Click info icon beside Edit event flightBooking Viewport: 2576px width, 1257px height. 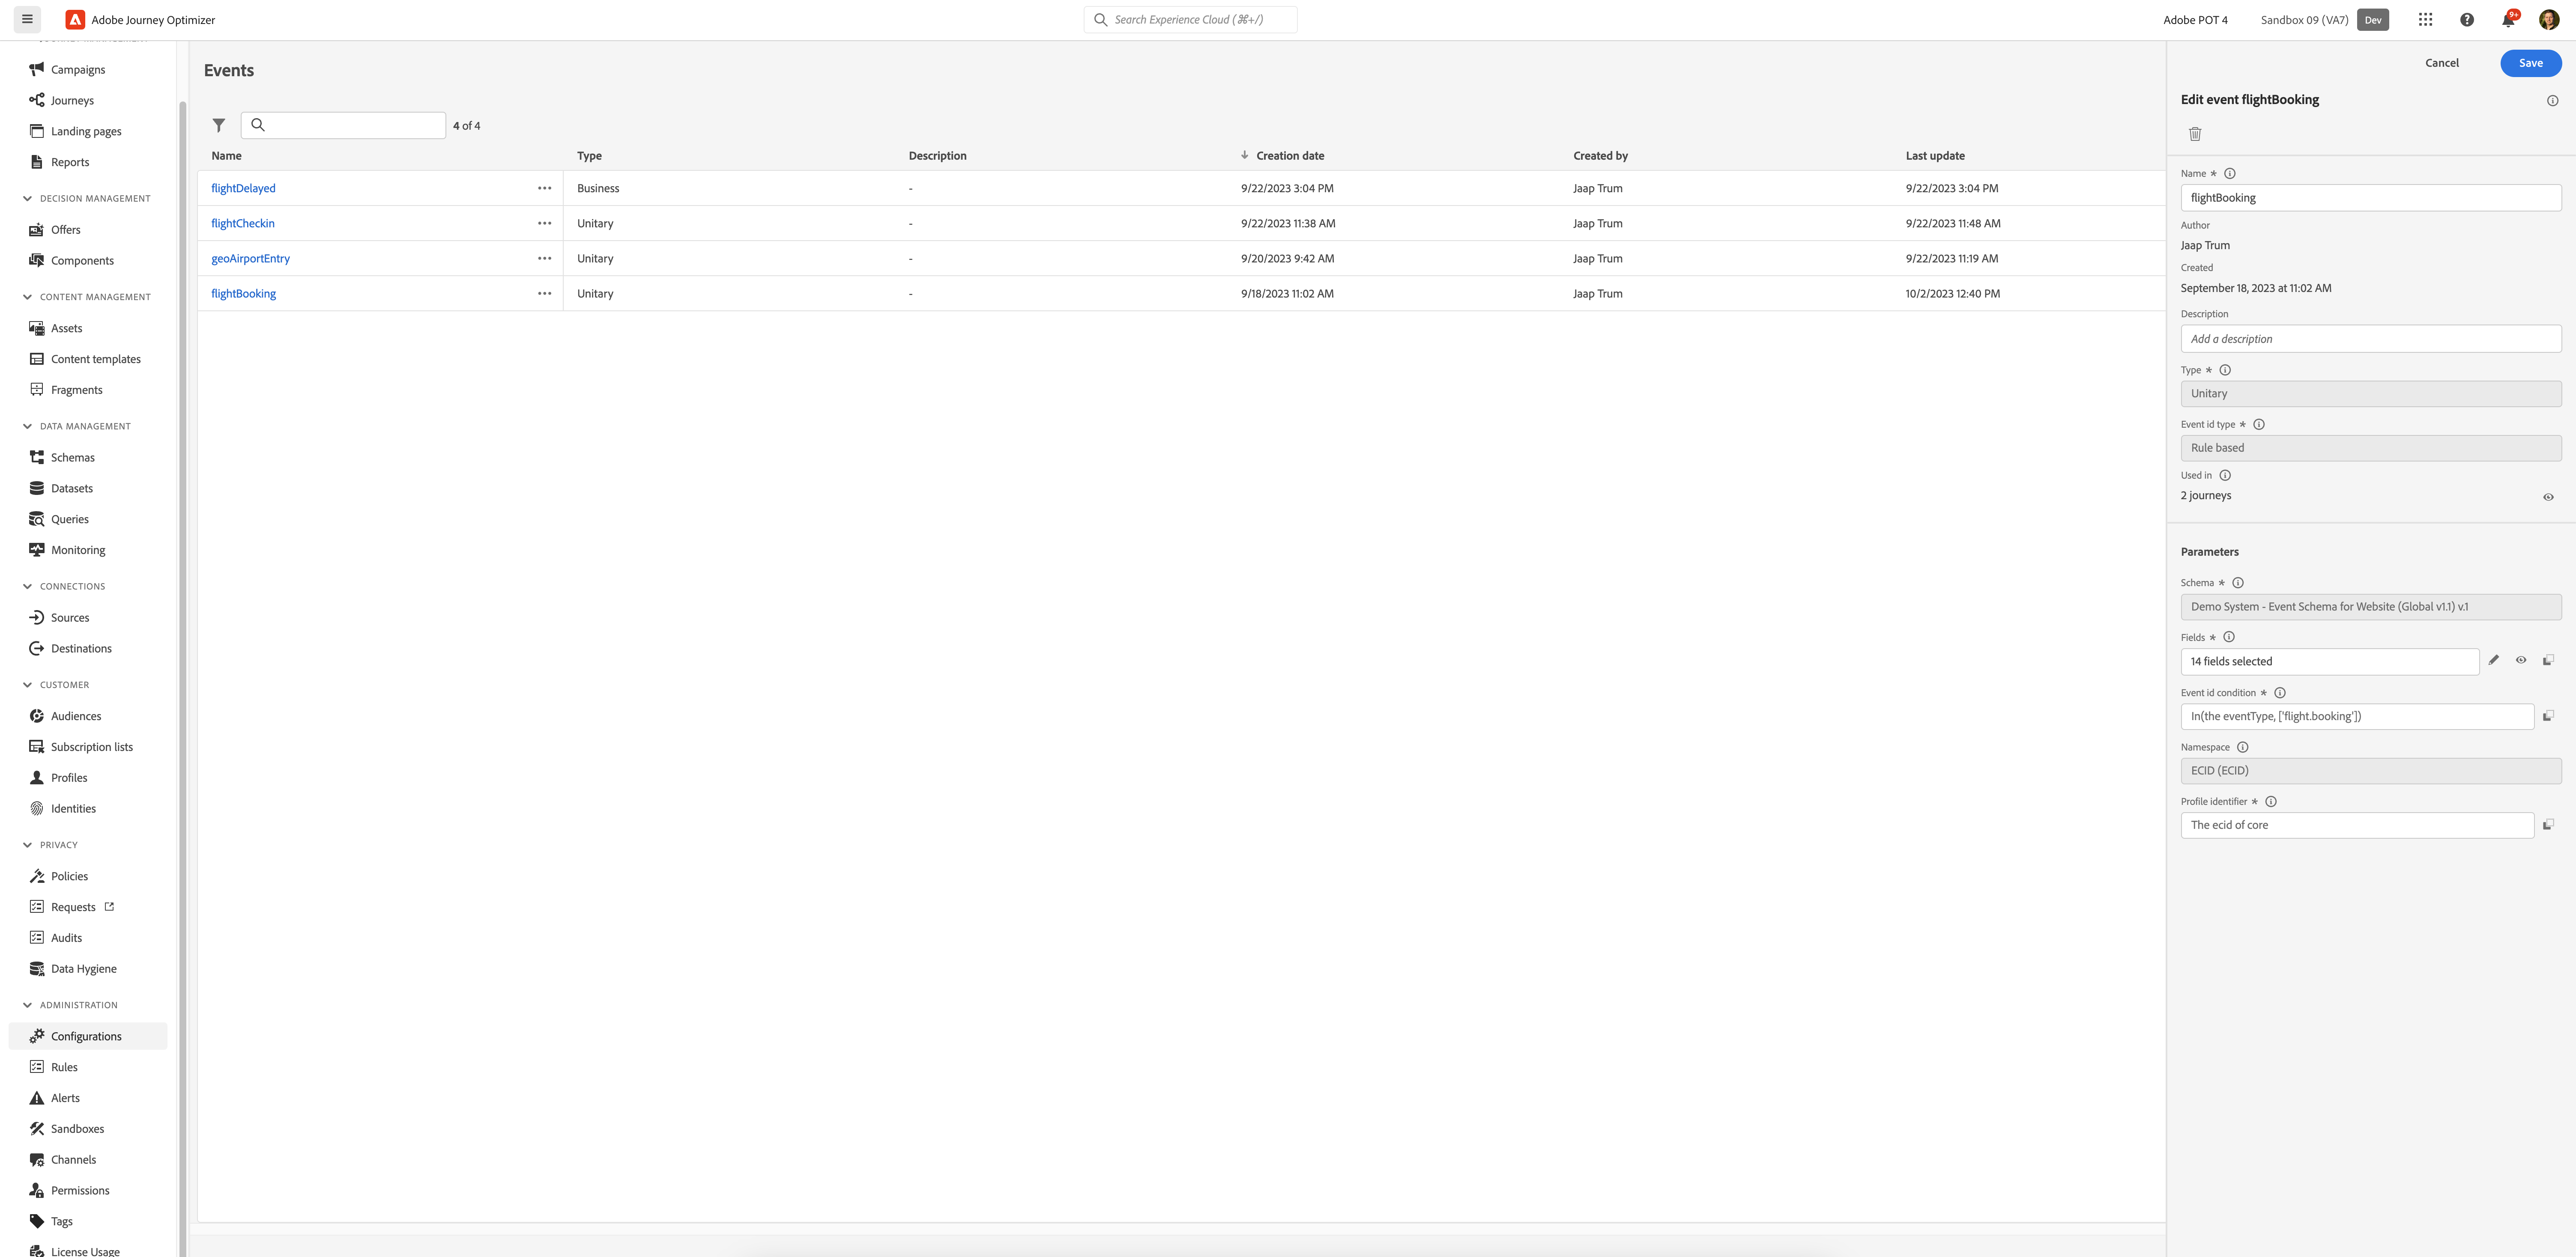[2552, 101]
